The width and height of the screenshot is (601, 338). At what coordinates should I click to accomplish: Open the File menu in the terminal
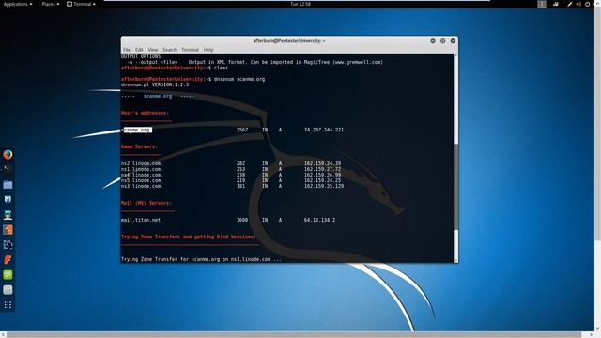[127, 50]
